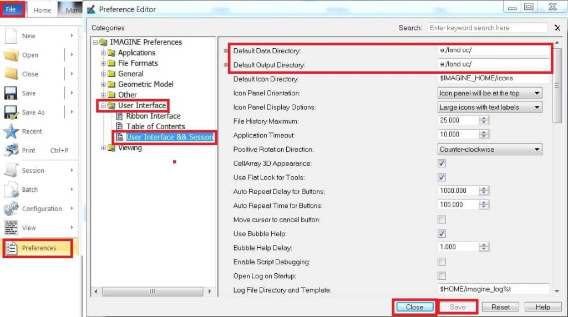Open the Icon Panel Orientation dropdown
Image resolution: width=568 pixels, height=317 pixels.
point(490,93)
